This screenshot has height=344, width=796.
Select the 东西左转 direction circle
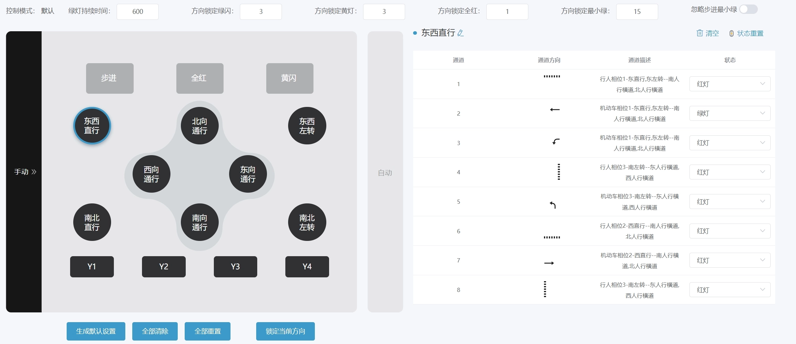coord(307,126)
